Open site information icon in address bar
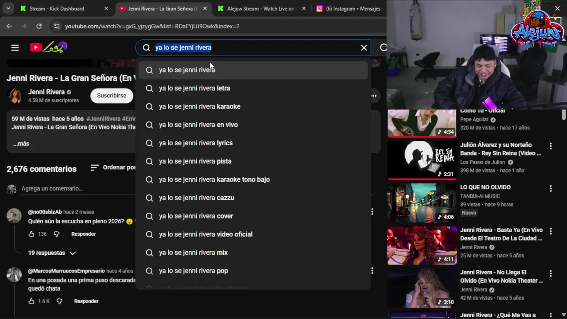 (57, 26)
